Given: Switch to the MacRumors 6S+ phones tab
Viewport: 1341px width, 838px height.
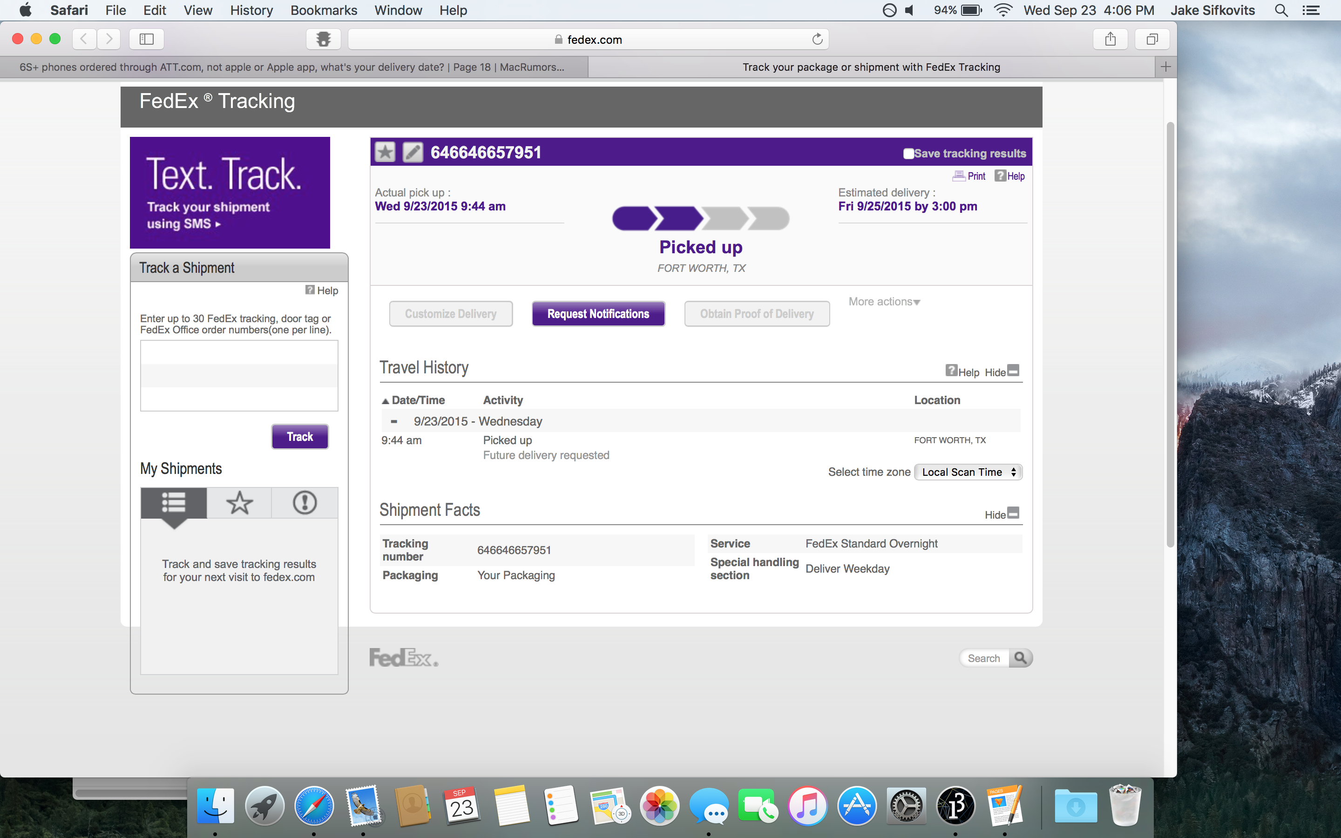Looking at the screenshot, I should pos(294,67).
